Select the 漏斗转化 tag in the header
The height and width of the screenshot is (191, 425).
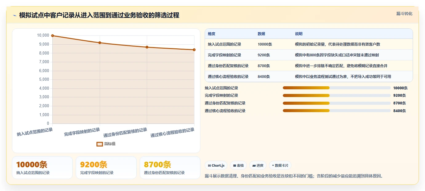click(404, 14)
